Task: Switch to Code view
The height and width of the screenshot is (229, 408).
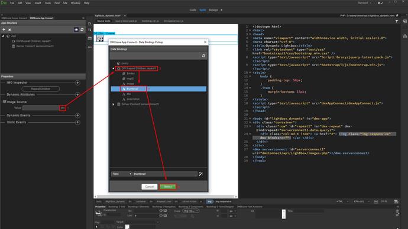Action: point(193,10)
